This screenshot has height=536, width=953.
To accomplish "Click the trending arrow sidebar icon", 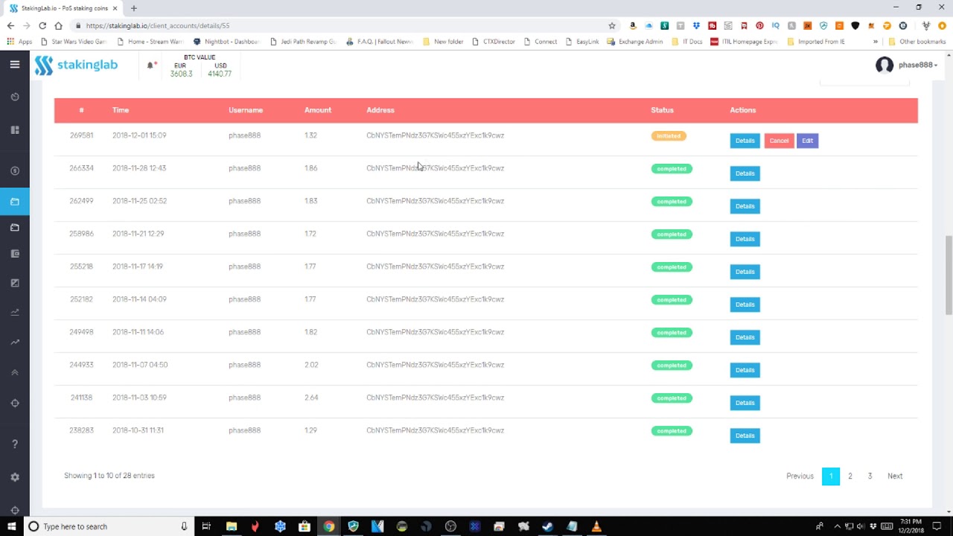I will click(x=15, y=342).
